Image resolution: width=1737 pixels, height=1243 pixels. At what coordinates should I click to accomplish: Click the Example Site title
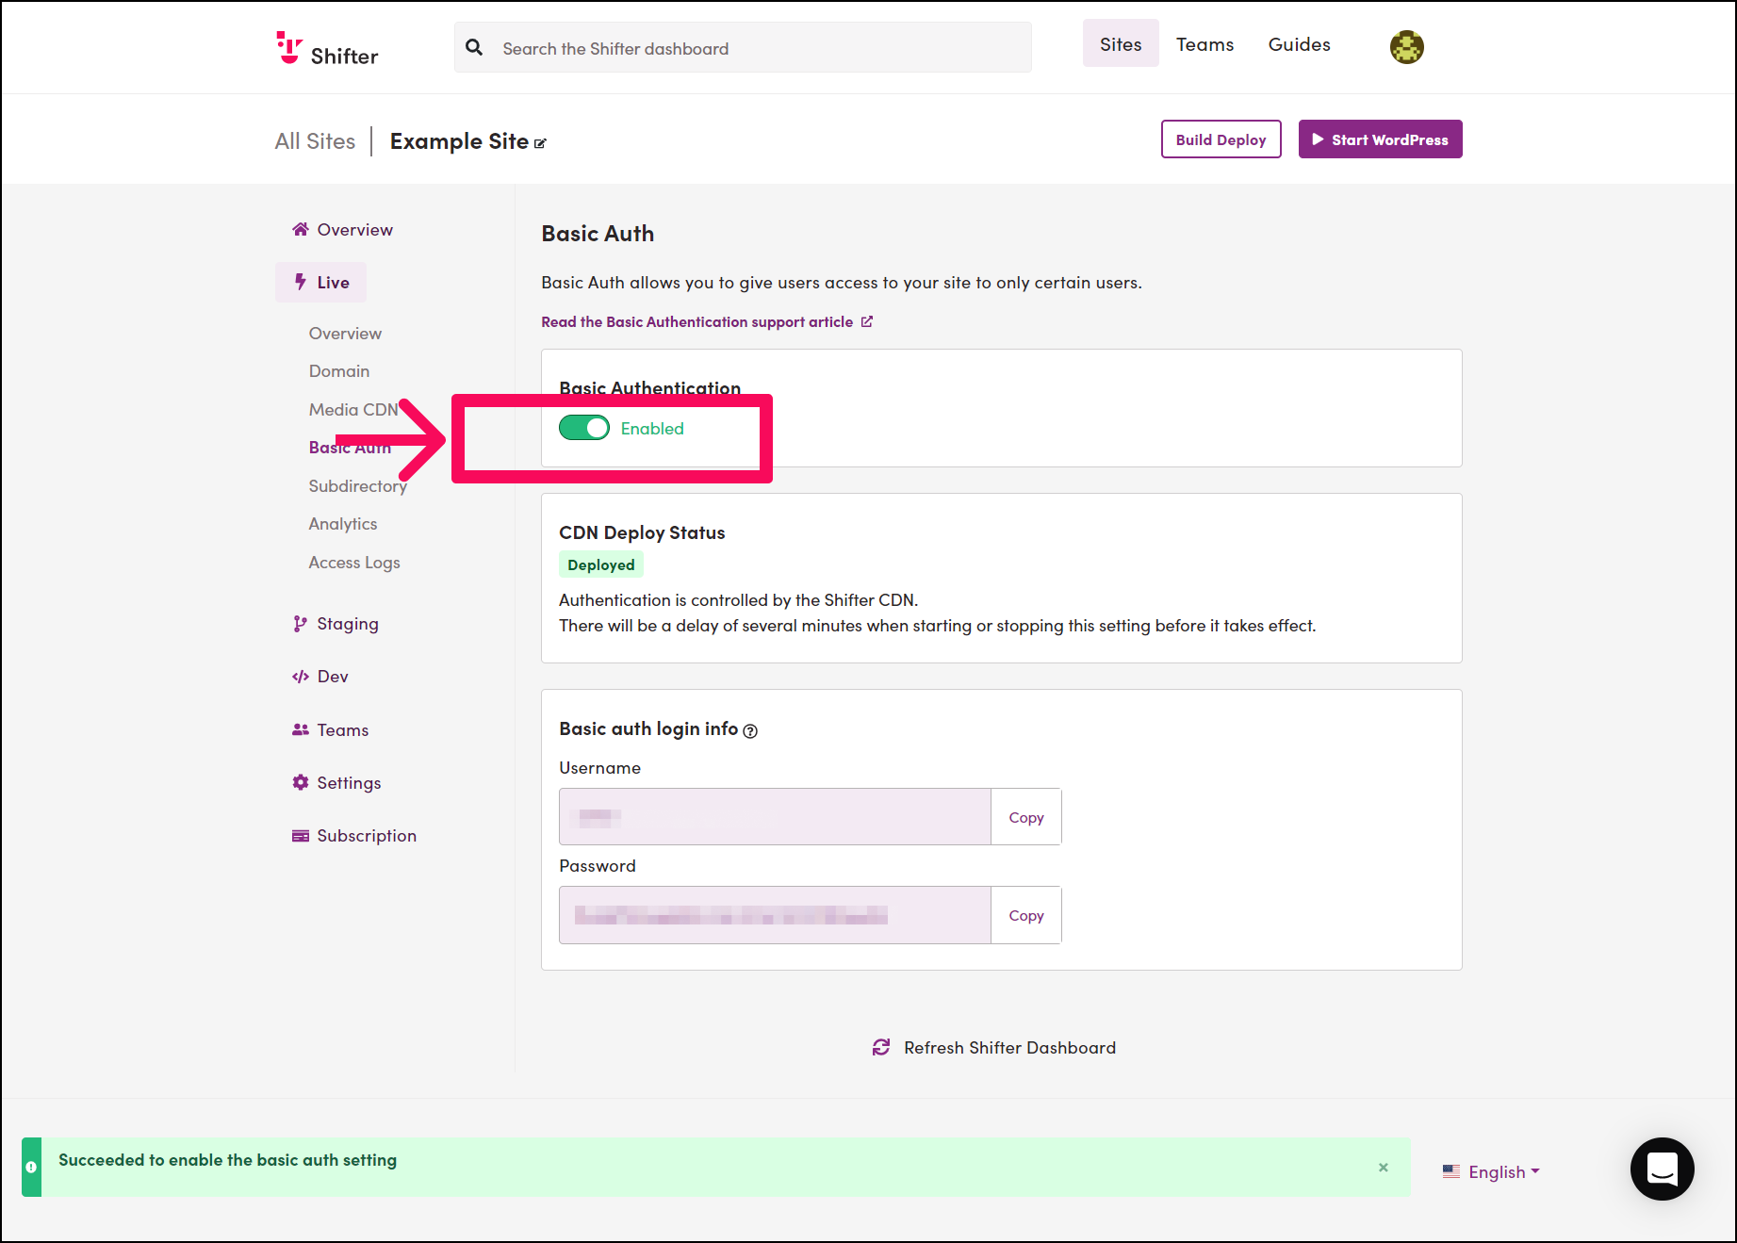tap(459, 141)
